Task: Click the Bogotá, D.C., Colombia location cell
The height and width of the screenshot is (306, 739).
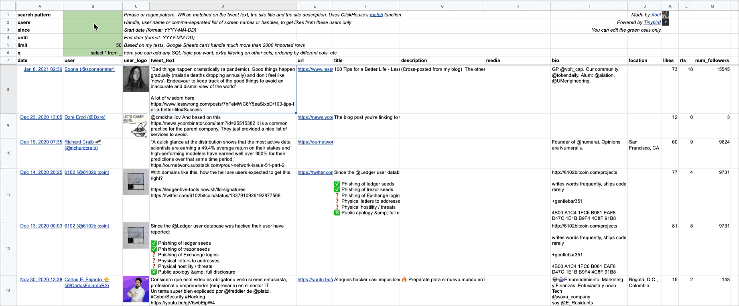Action: click(x=645, y=290)
